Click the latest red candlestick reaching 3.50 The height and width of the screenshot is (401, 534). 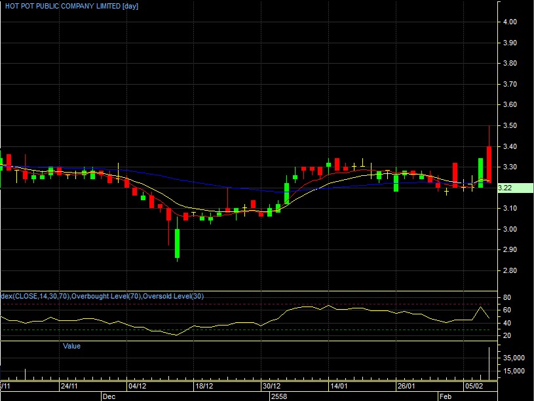[x=489, y=154]
